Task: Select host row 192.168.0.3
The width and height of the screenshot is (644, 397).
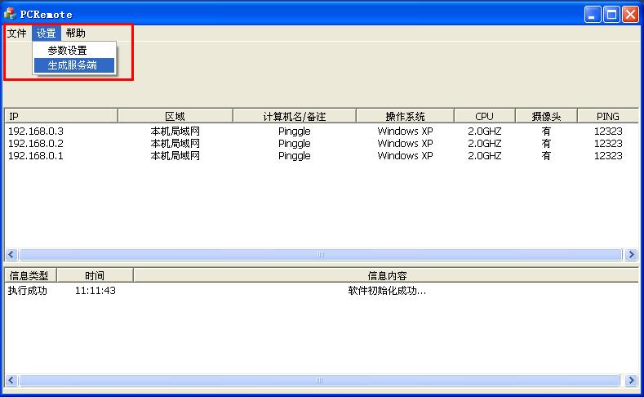Action: click(322, 131)
